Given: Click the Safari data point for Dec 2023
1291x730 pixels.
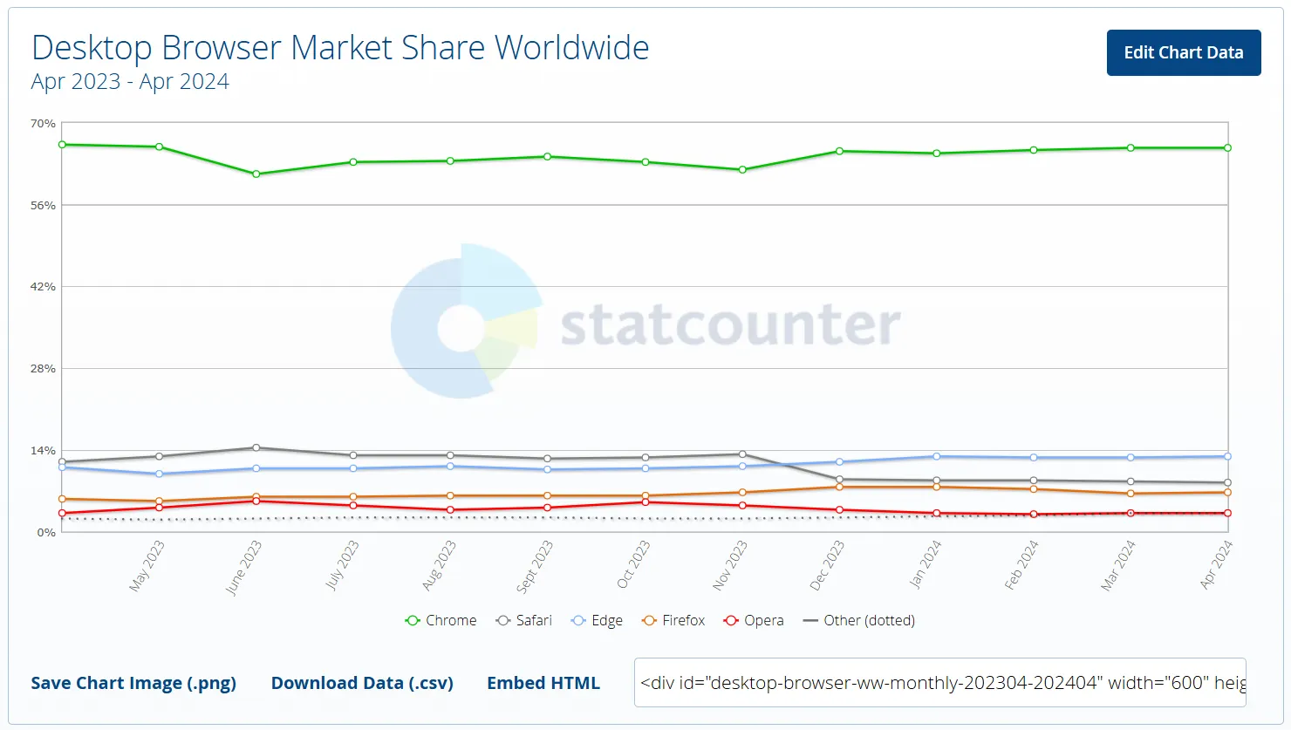Looking at the screenshot, I should tap(839, 480).
